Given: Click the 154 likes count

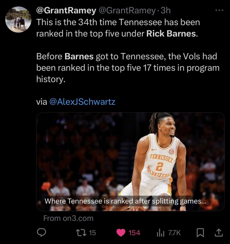Looking at the screenshot, I should (x=134, y=232).
